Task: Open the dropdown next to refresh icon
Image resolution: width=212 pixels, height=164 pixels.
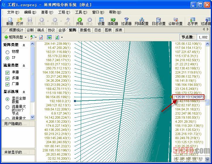Action: 62,37
